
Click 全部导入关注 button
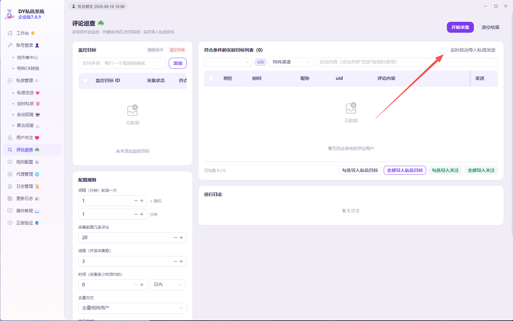point(481,170)
